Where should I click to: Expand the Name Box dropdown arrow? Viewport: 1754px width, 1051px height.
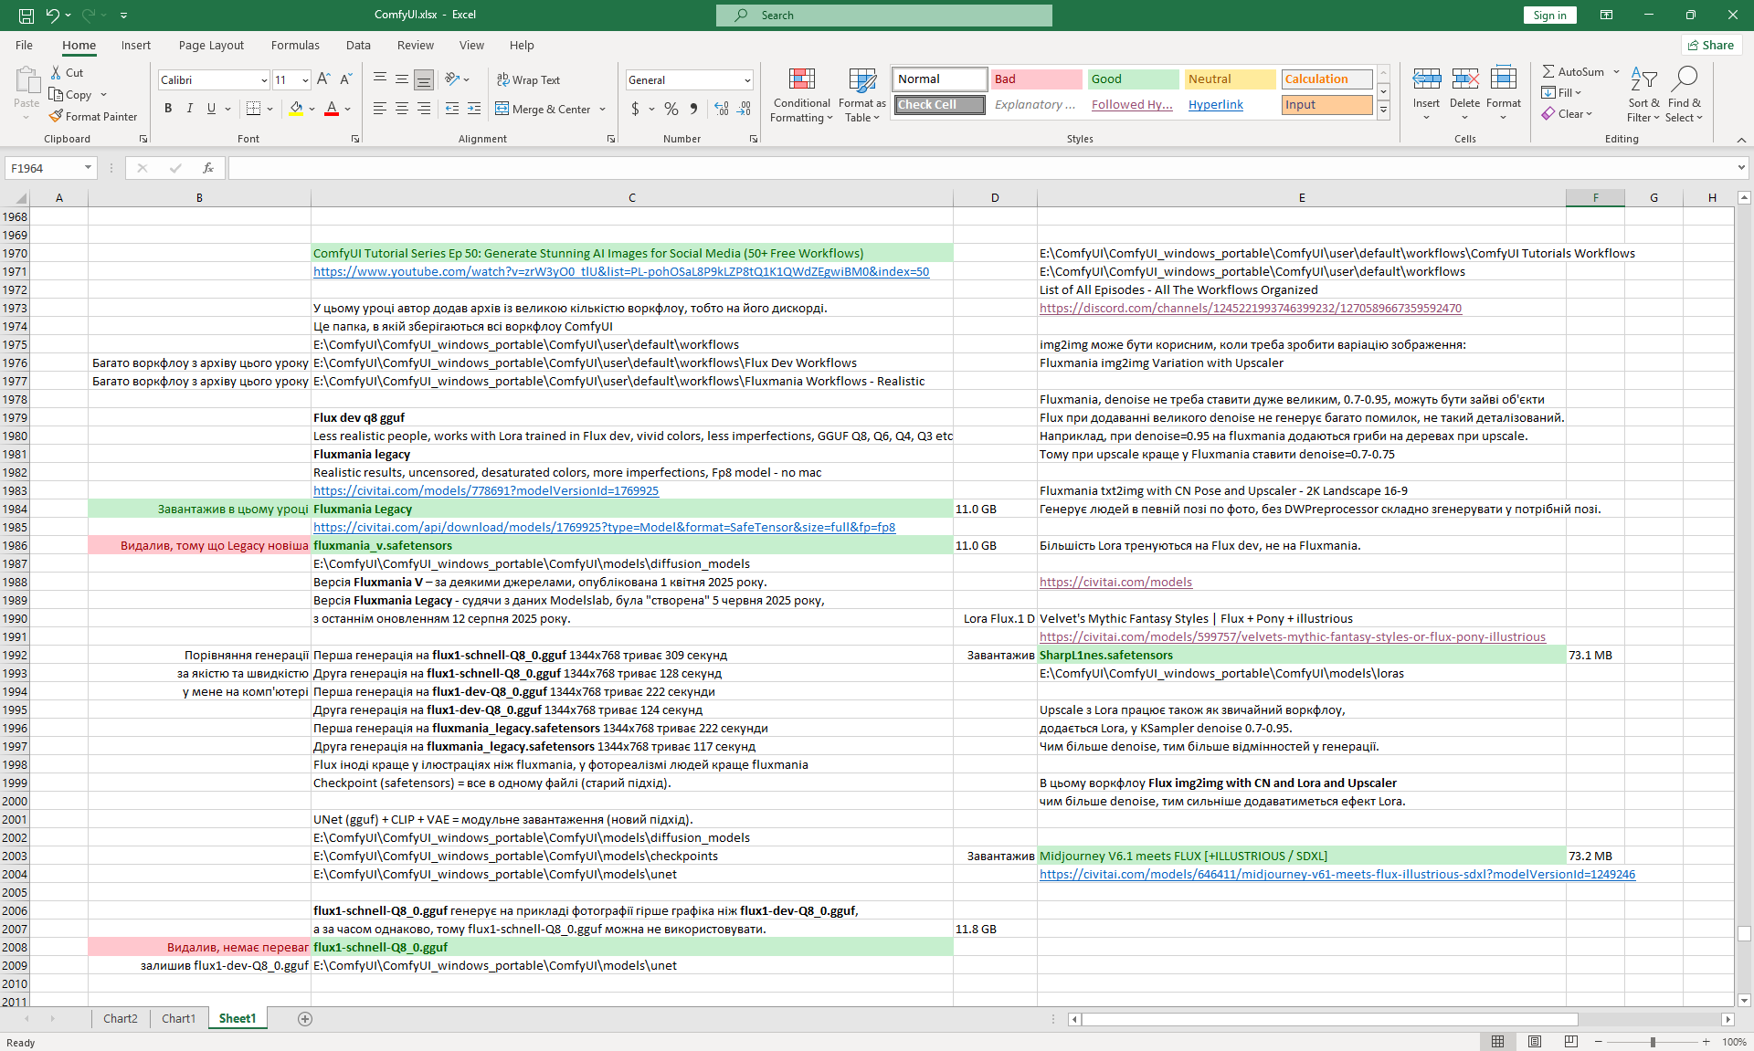[88, 168]
